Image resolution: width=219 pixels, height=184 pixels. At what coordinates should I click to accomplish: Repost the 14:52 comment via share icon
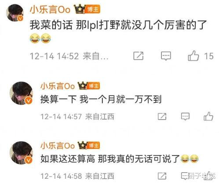(x=138, y=56)
